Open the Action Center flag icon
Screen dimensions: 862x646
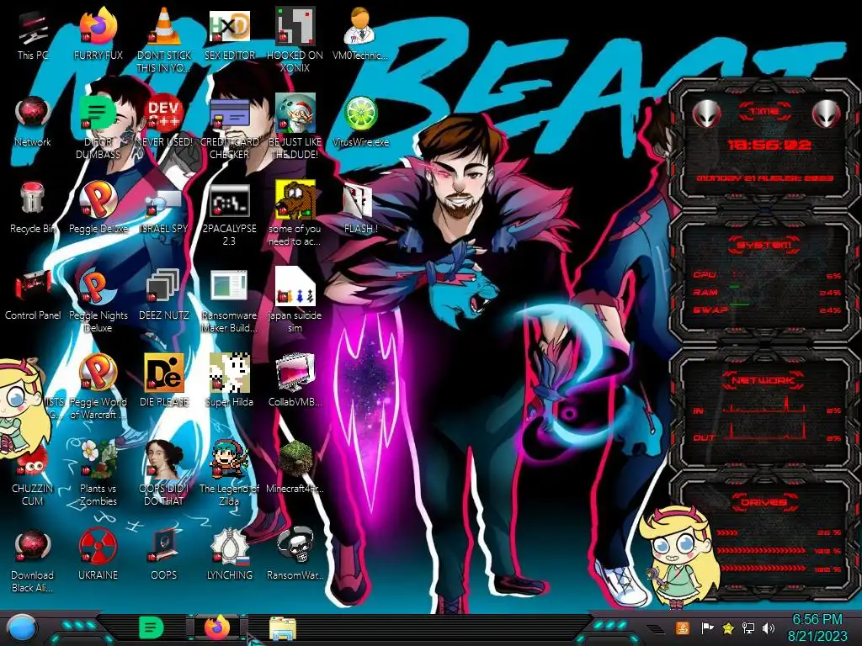[706, 627]
